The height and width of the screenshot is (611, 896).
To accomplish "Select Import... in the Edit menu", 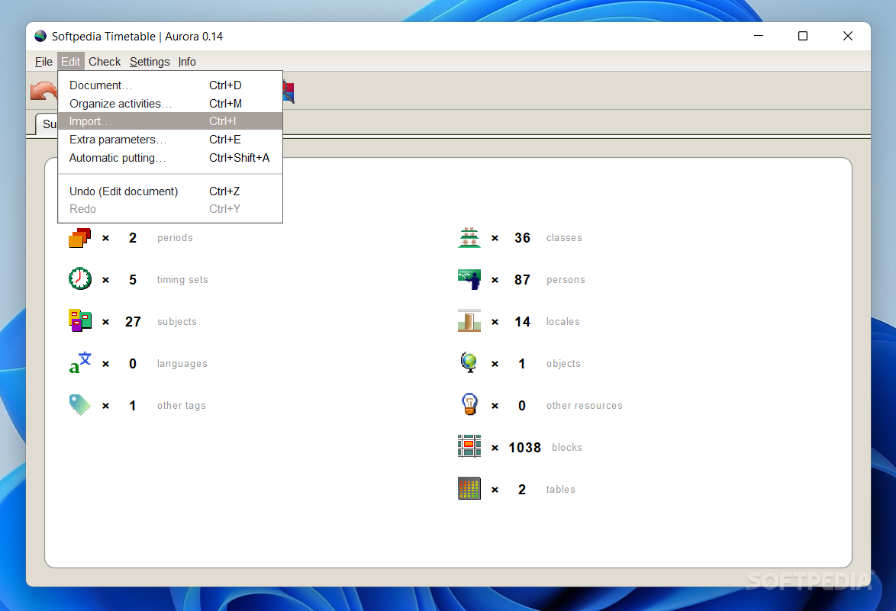I will click(x=170, y=121).
